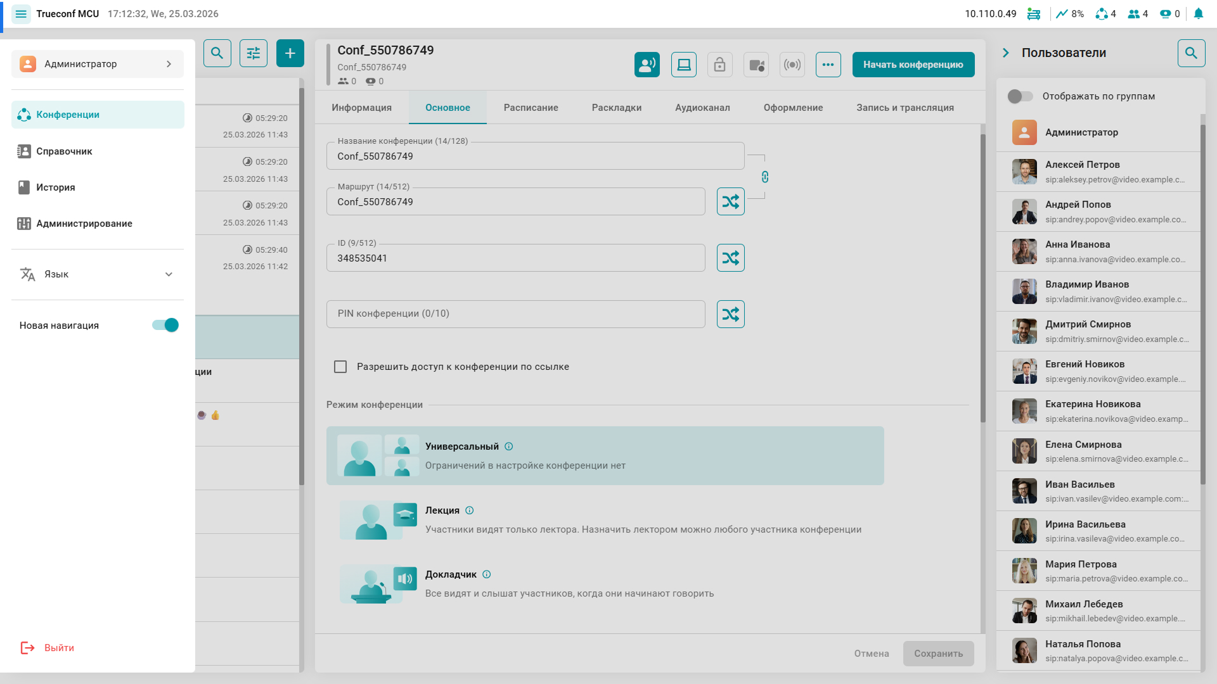Expand the Администратор profile menu
The image size is (1217, 684).
98,64
